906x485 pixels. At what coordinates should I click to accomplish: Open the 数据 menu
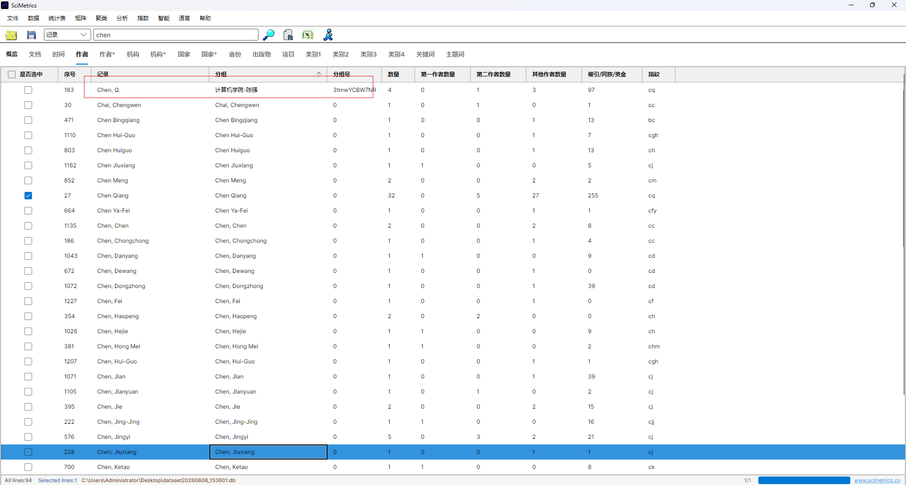[x=34, y=18]
